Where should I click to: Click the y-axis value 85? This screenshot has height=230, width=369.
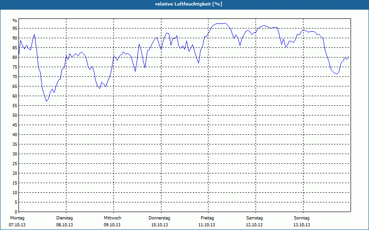[15, 48]
